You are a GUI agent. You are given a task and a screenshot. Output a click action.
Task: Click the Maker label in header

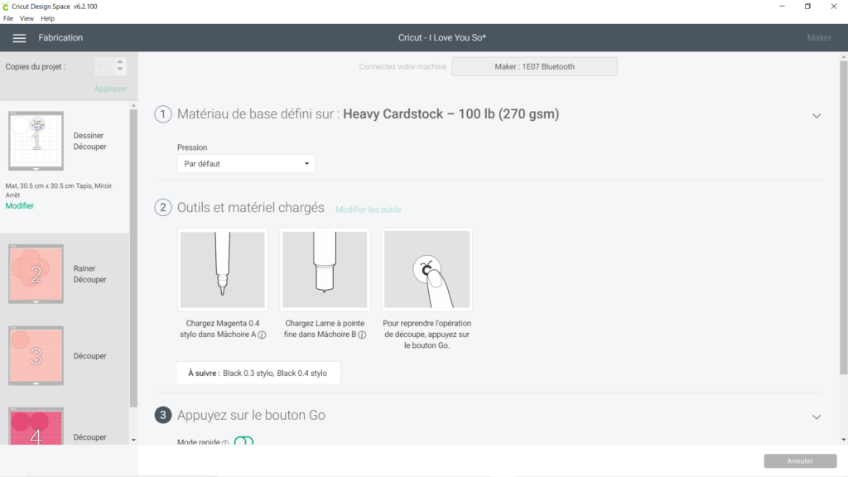(819, 38)
